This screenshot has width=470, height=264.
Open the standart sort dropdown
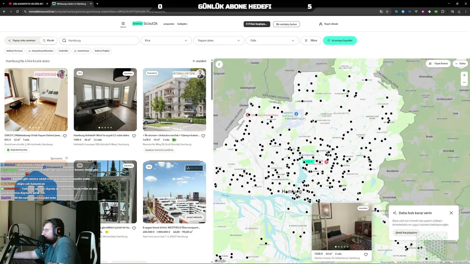[199, 61]
